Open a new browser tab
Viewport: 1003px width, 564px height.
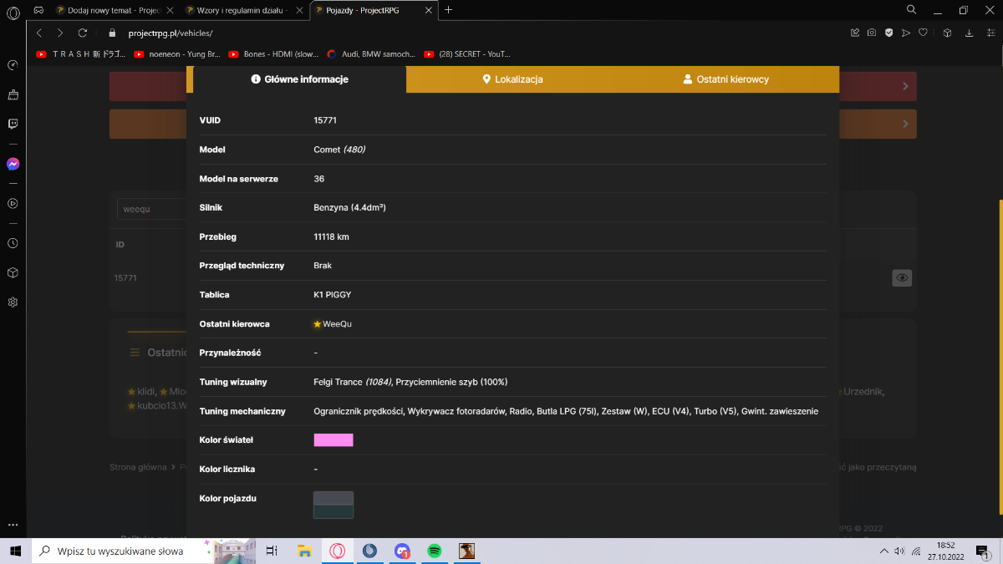coord(449,10)
